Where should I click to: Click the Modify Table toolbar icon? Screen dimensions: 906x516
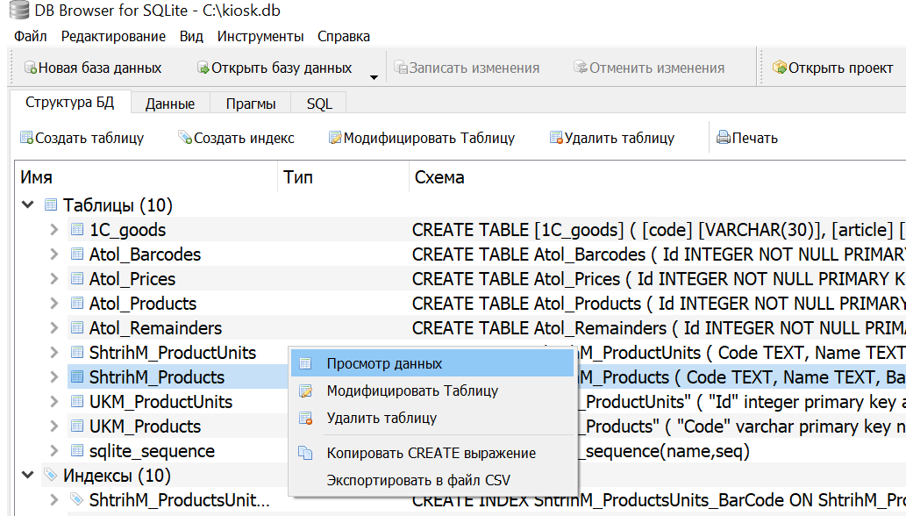tap(335, 138)
